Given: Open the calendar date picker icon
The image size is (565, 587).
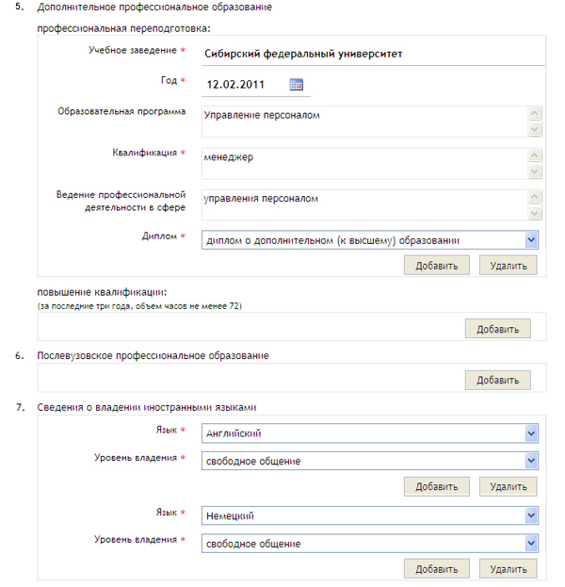Looking at the screenshot, I should (x=297, y=85).
